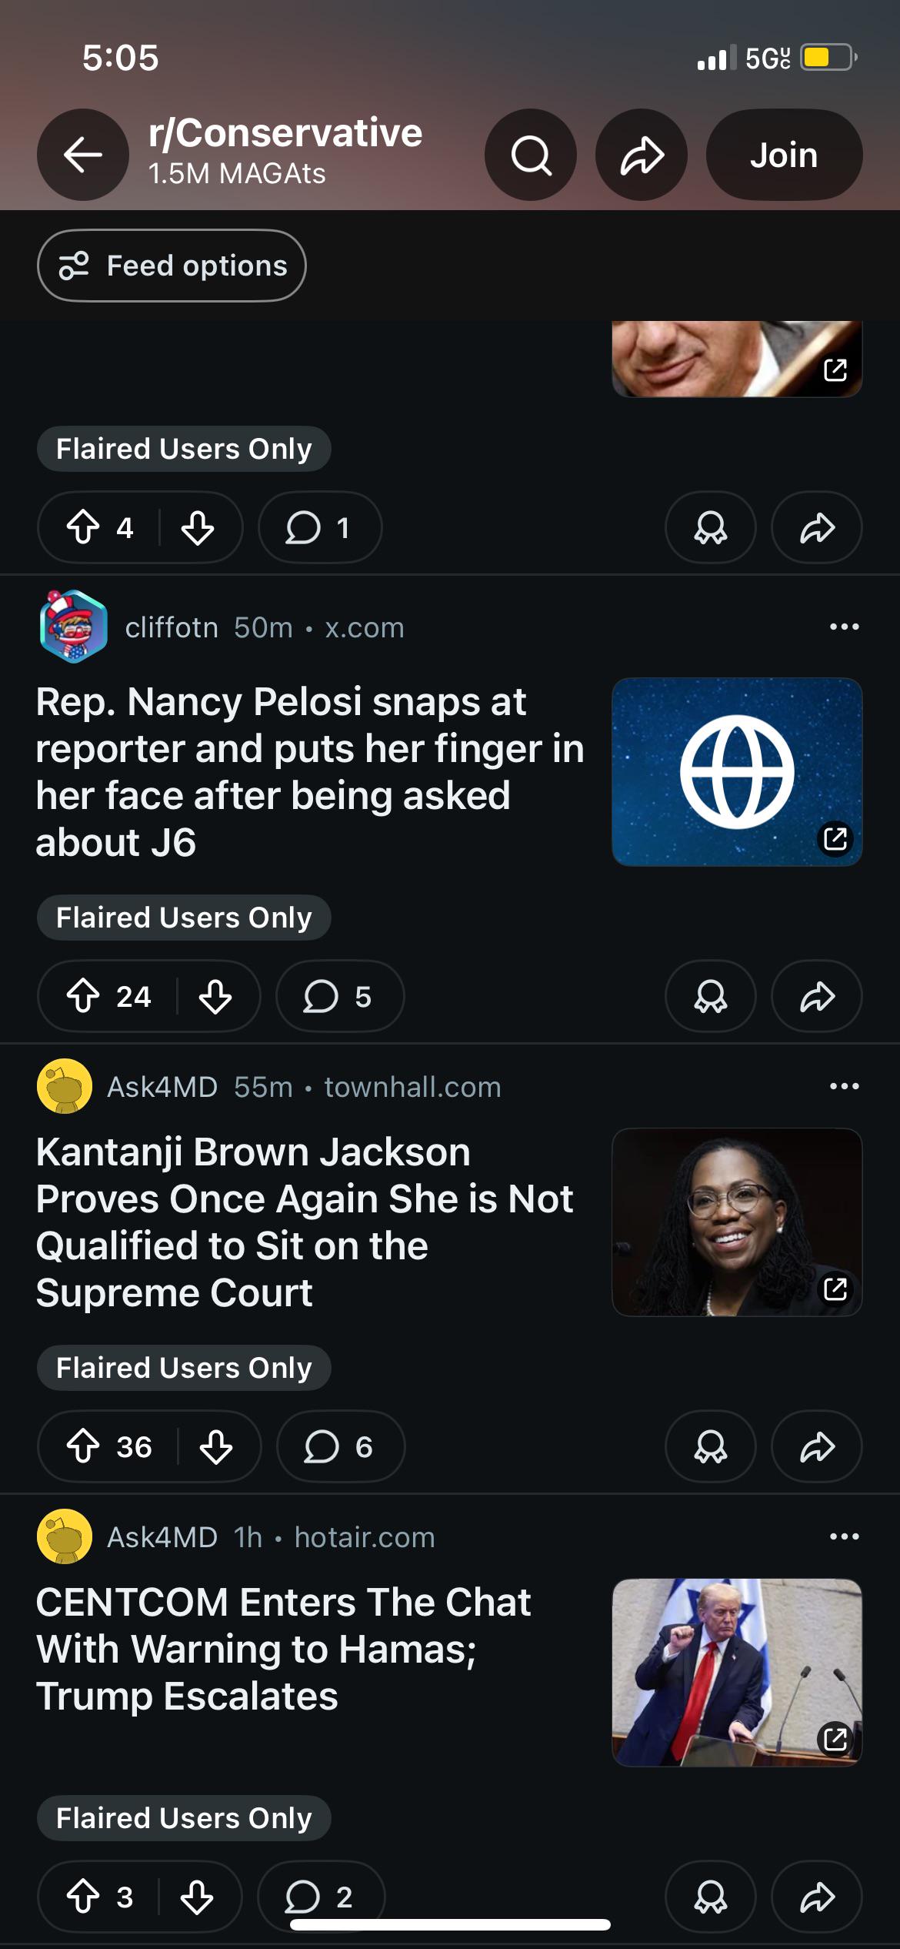Join the r/Conservative community
The height and width of the screenshot is (1949, 900).
(784, 155)
